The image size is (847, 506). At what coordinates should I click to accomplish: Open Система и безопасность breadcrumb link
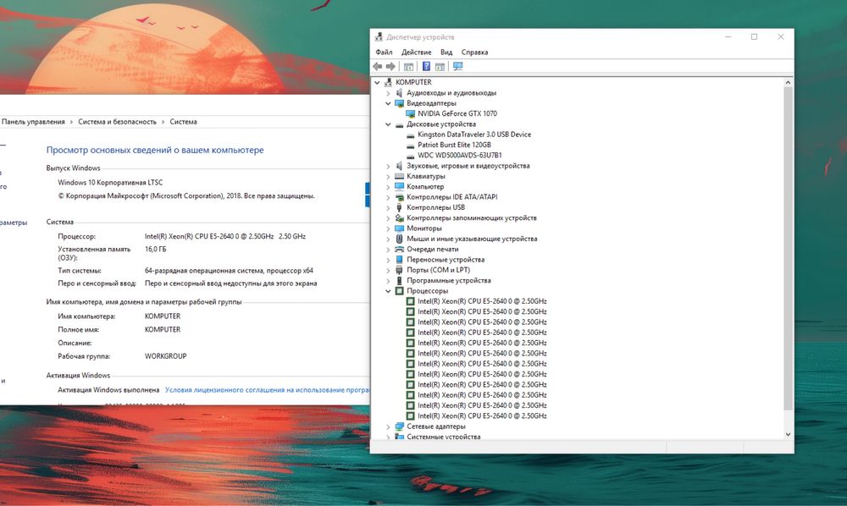click(117, 122)
